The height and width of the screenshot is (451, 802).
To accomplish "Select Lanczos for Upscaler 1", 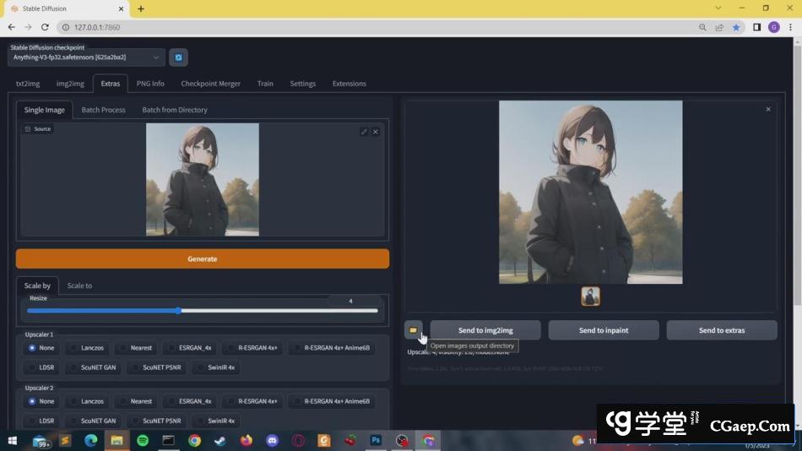I will tap(86, 348).
